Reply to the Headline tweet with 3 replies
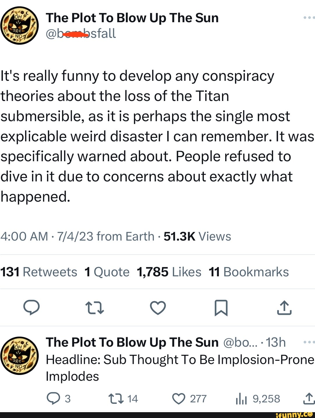 53,398
